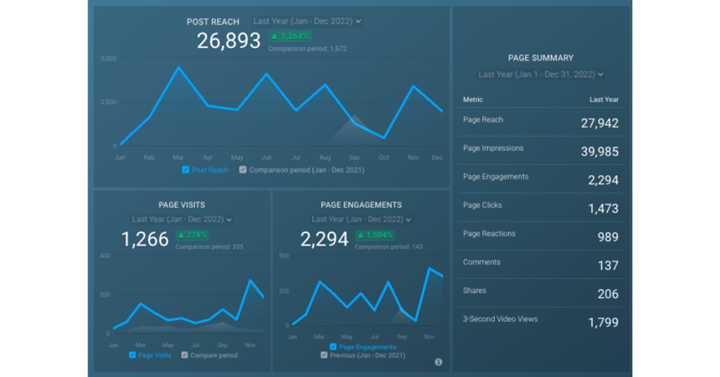Click the PAGE SUMMARY title
Screen dimensions: 720x377
click(x=541, y=58)
